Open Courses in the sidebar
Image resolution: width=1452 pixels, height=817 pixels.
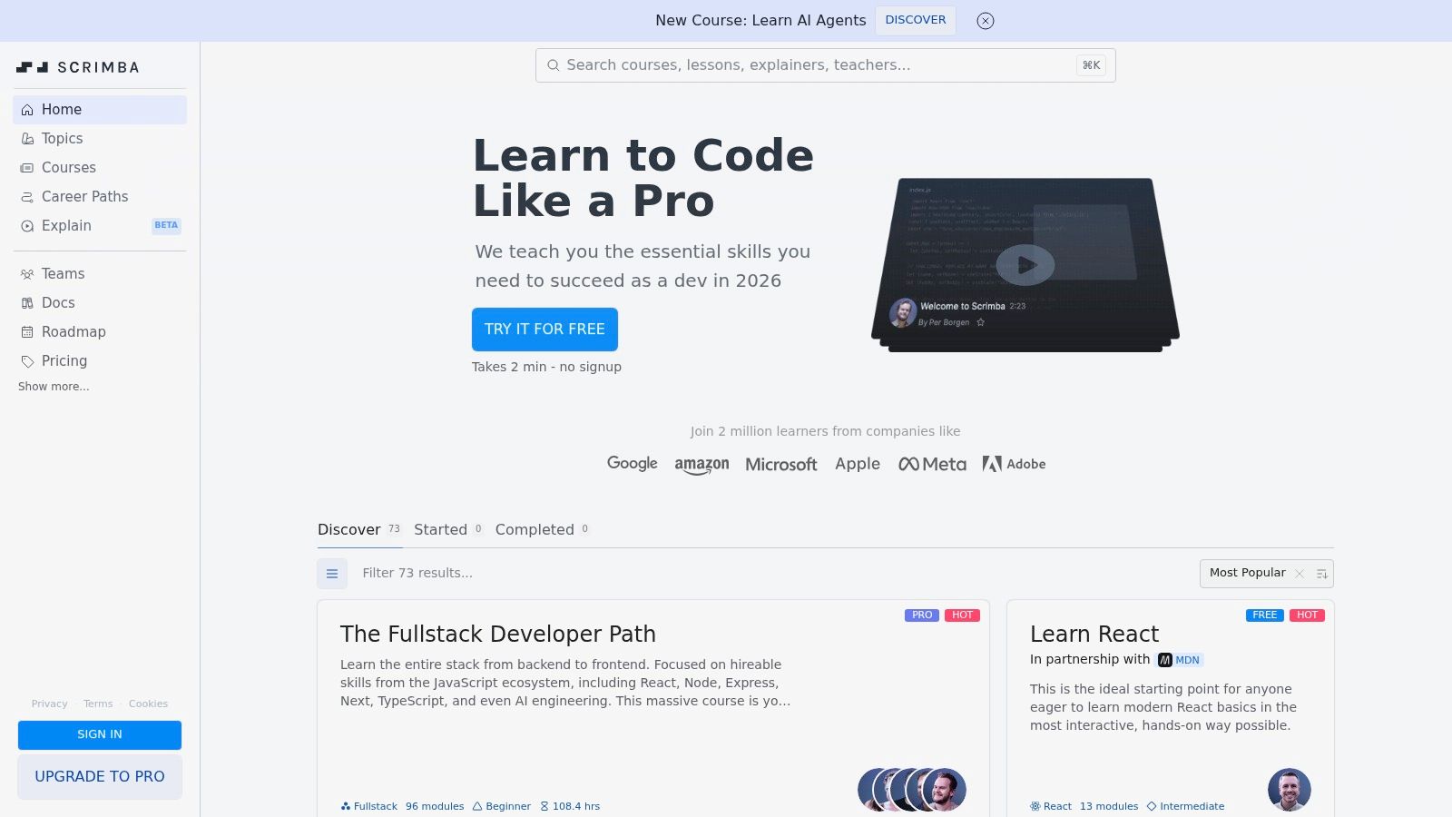point(100,168)
